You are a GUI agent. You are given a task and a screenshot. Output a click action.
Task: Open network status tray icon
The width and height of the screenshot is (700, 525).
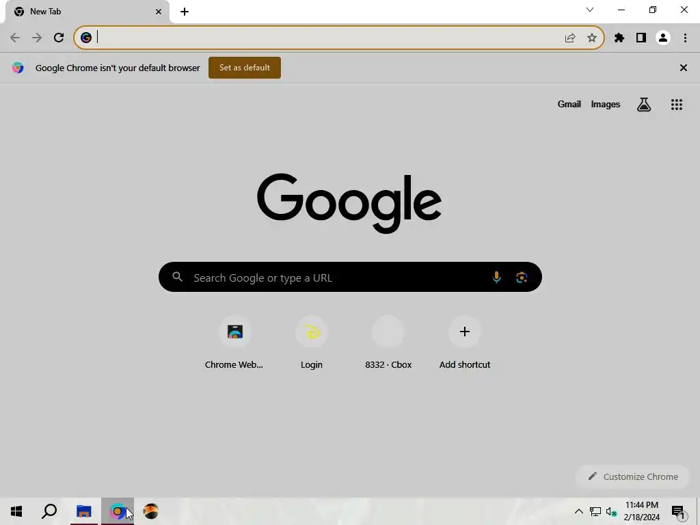(595, 511)
